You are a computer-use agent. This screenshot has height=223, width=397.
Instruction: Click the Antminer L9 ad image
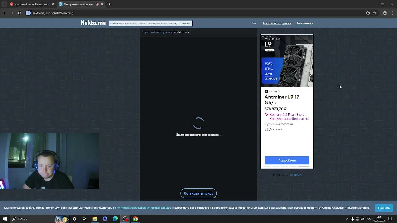point(287,61)
